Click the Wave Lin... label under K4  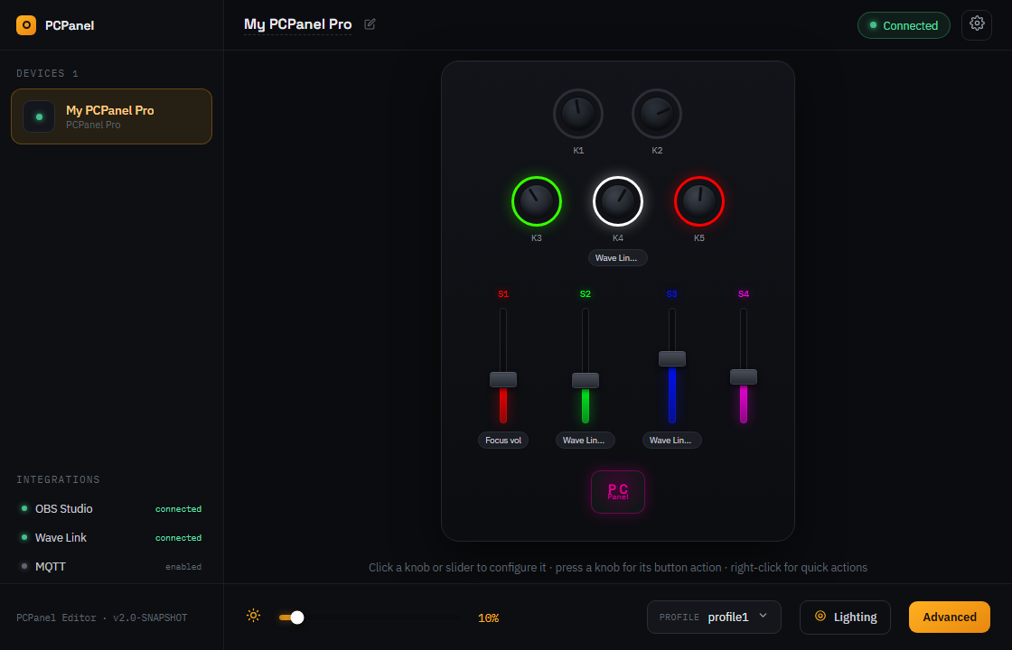click(618, 258)
